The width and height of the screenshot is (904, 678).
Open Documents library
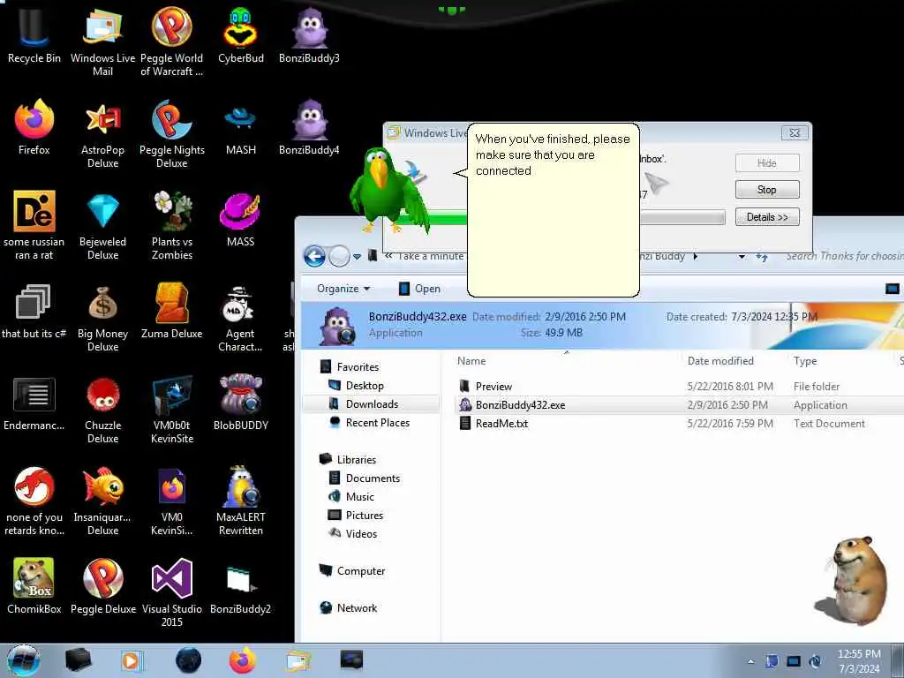(x=365, y=478)
